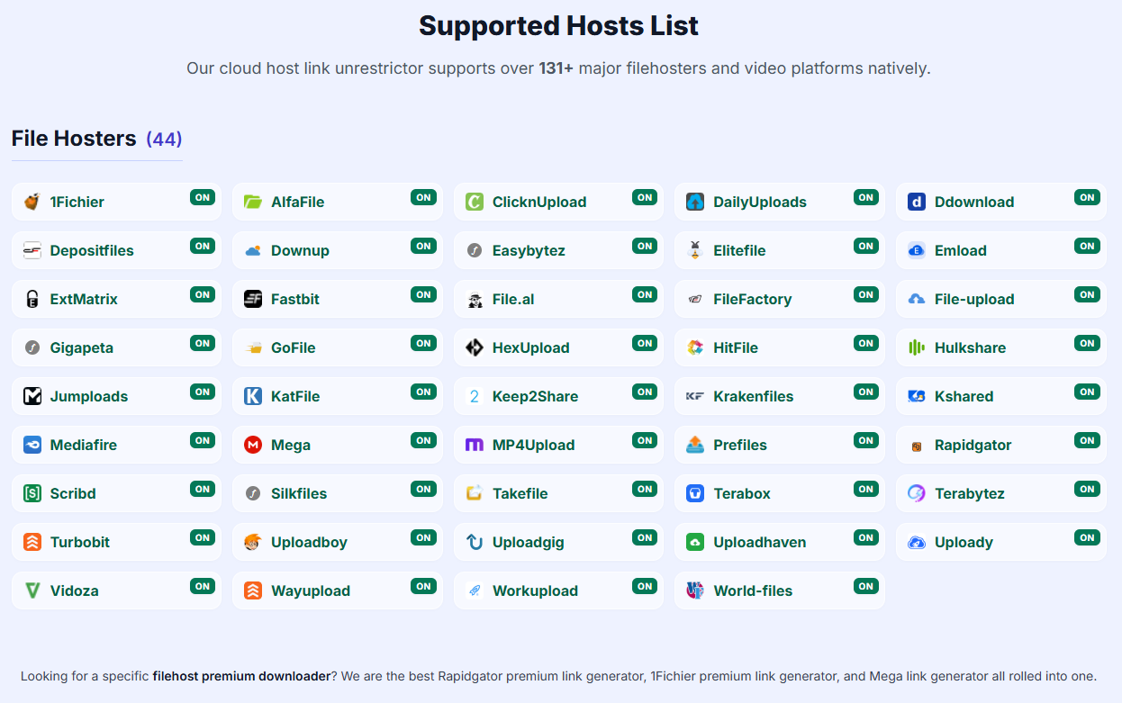The image size is (1122, 703).
Task: Click the Ddownload blue icon
Action: 917,202
